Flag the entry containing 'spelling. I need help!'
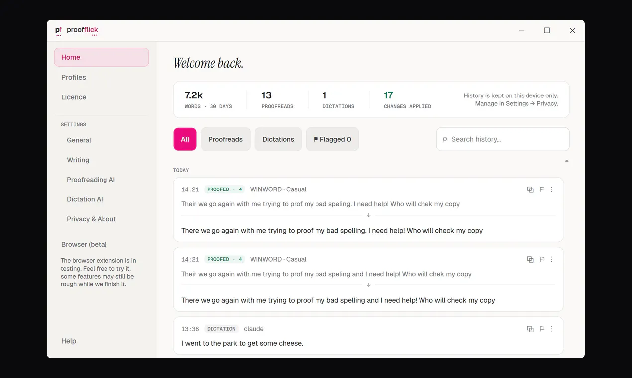The height and width of the screenshot is (378, 632). pos(542,189)
